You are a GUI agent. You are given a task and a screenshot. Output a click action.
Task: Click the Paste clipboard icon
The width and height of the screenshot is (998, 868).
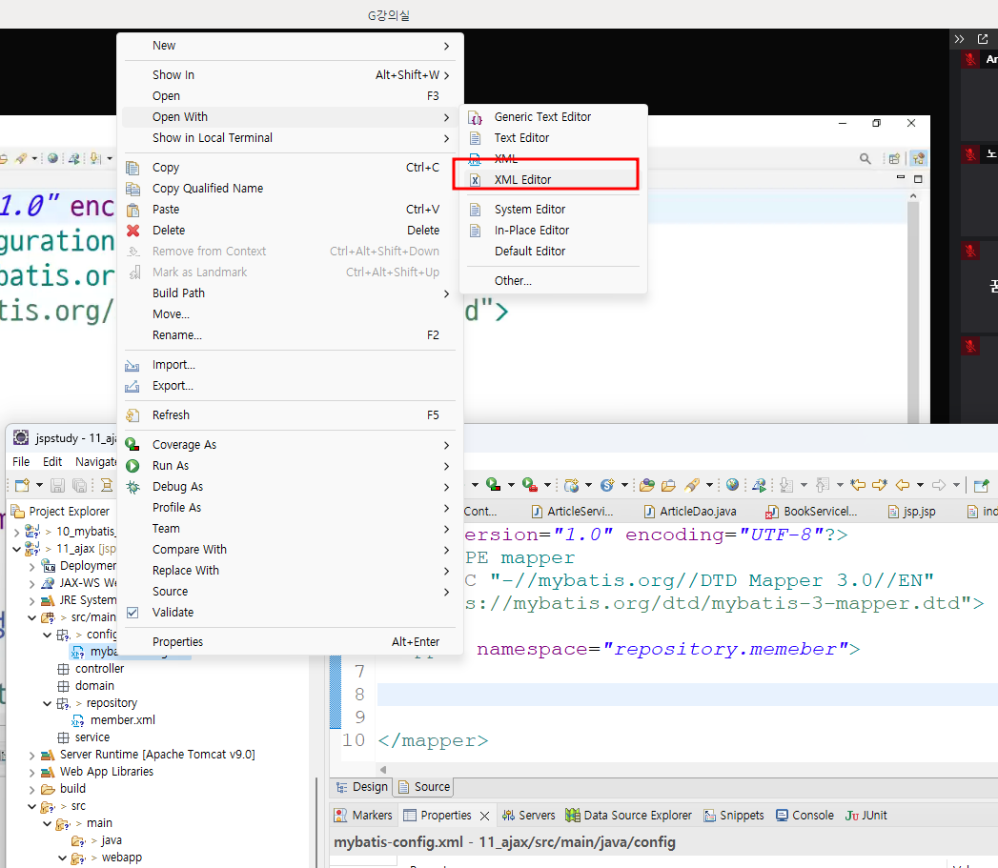132,210
